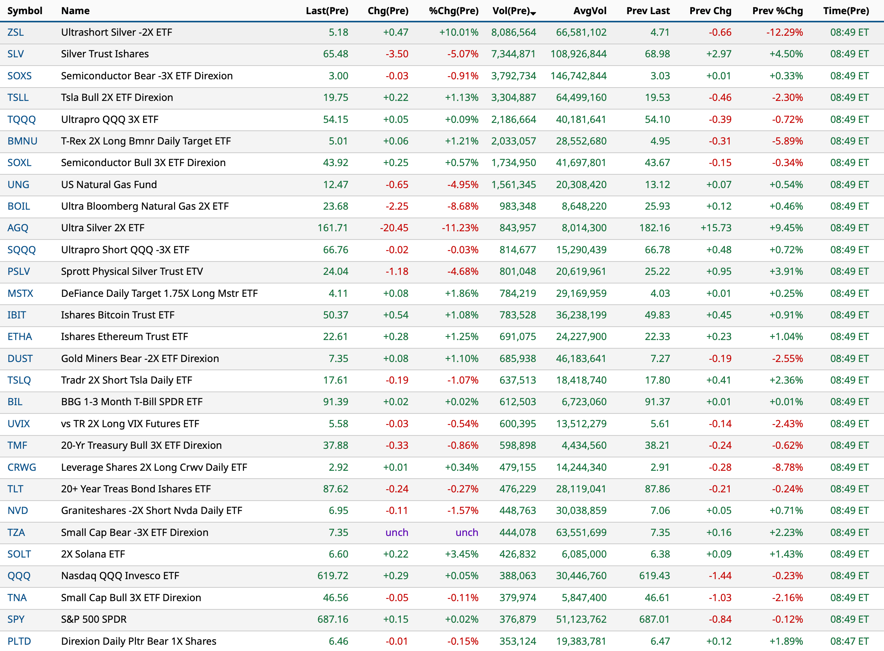Click the IBIT ticker link
This screenshot has height=651, width=884.
17,315
